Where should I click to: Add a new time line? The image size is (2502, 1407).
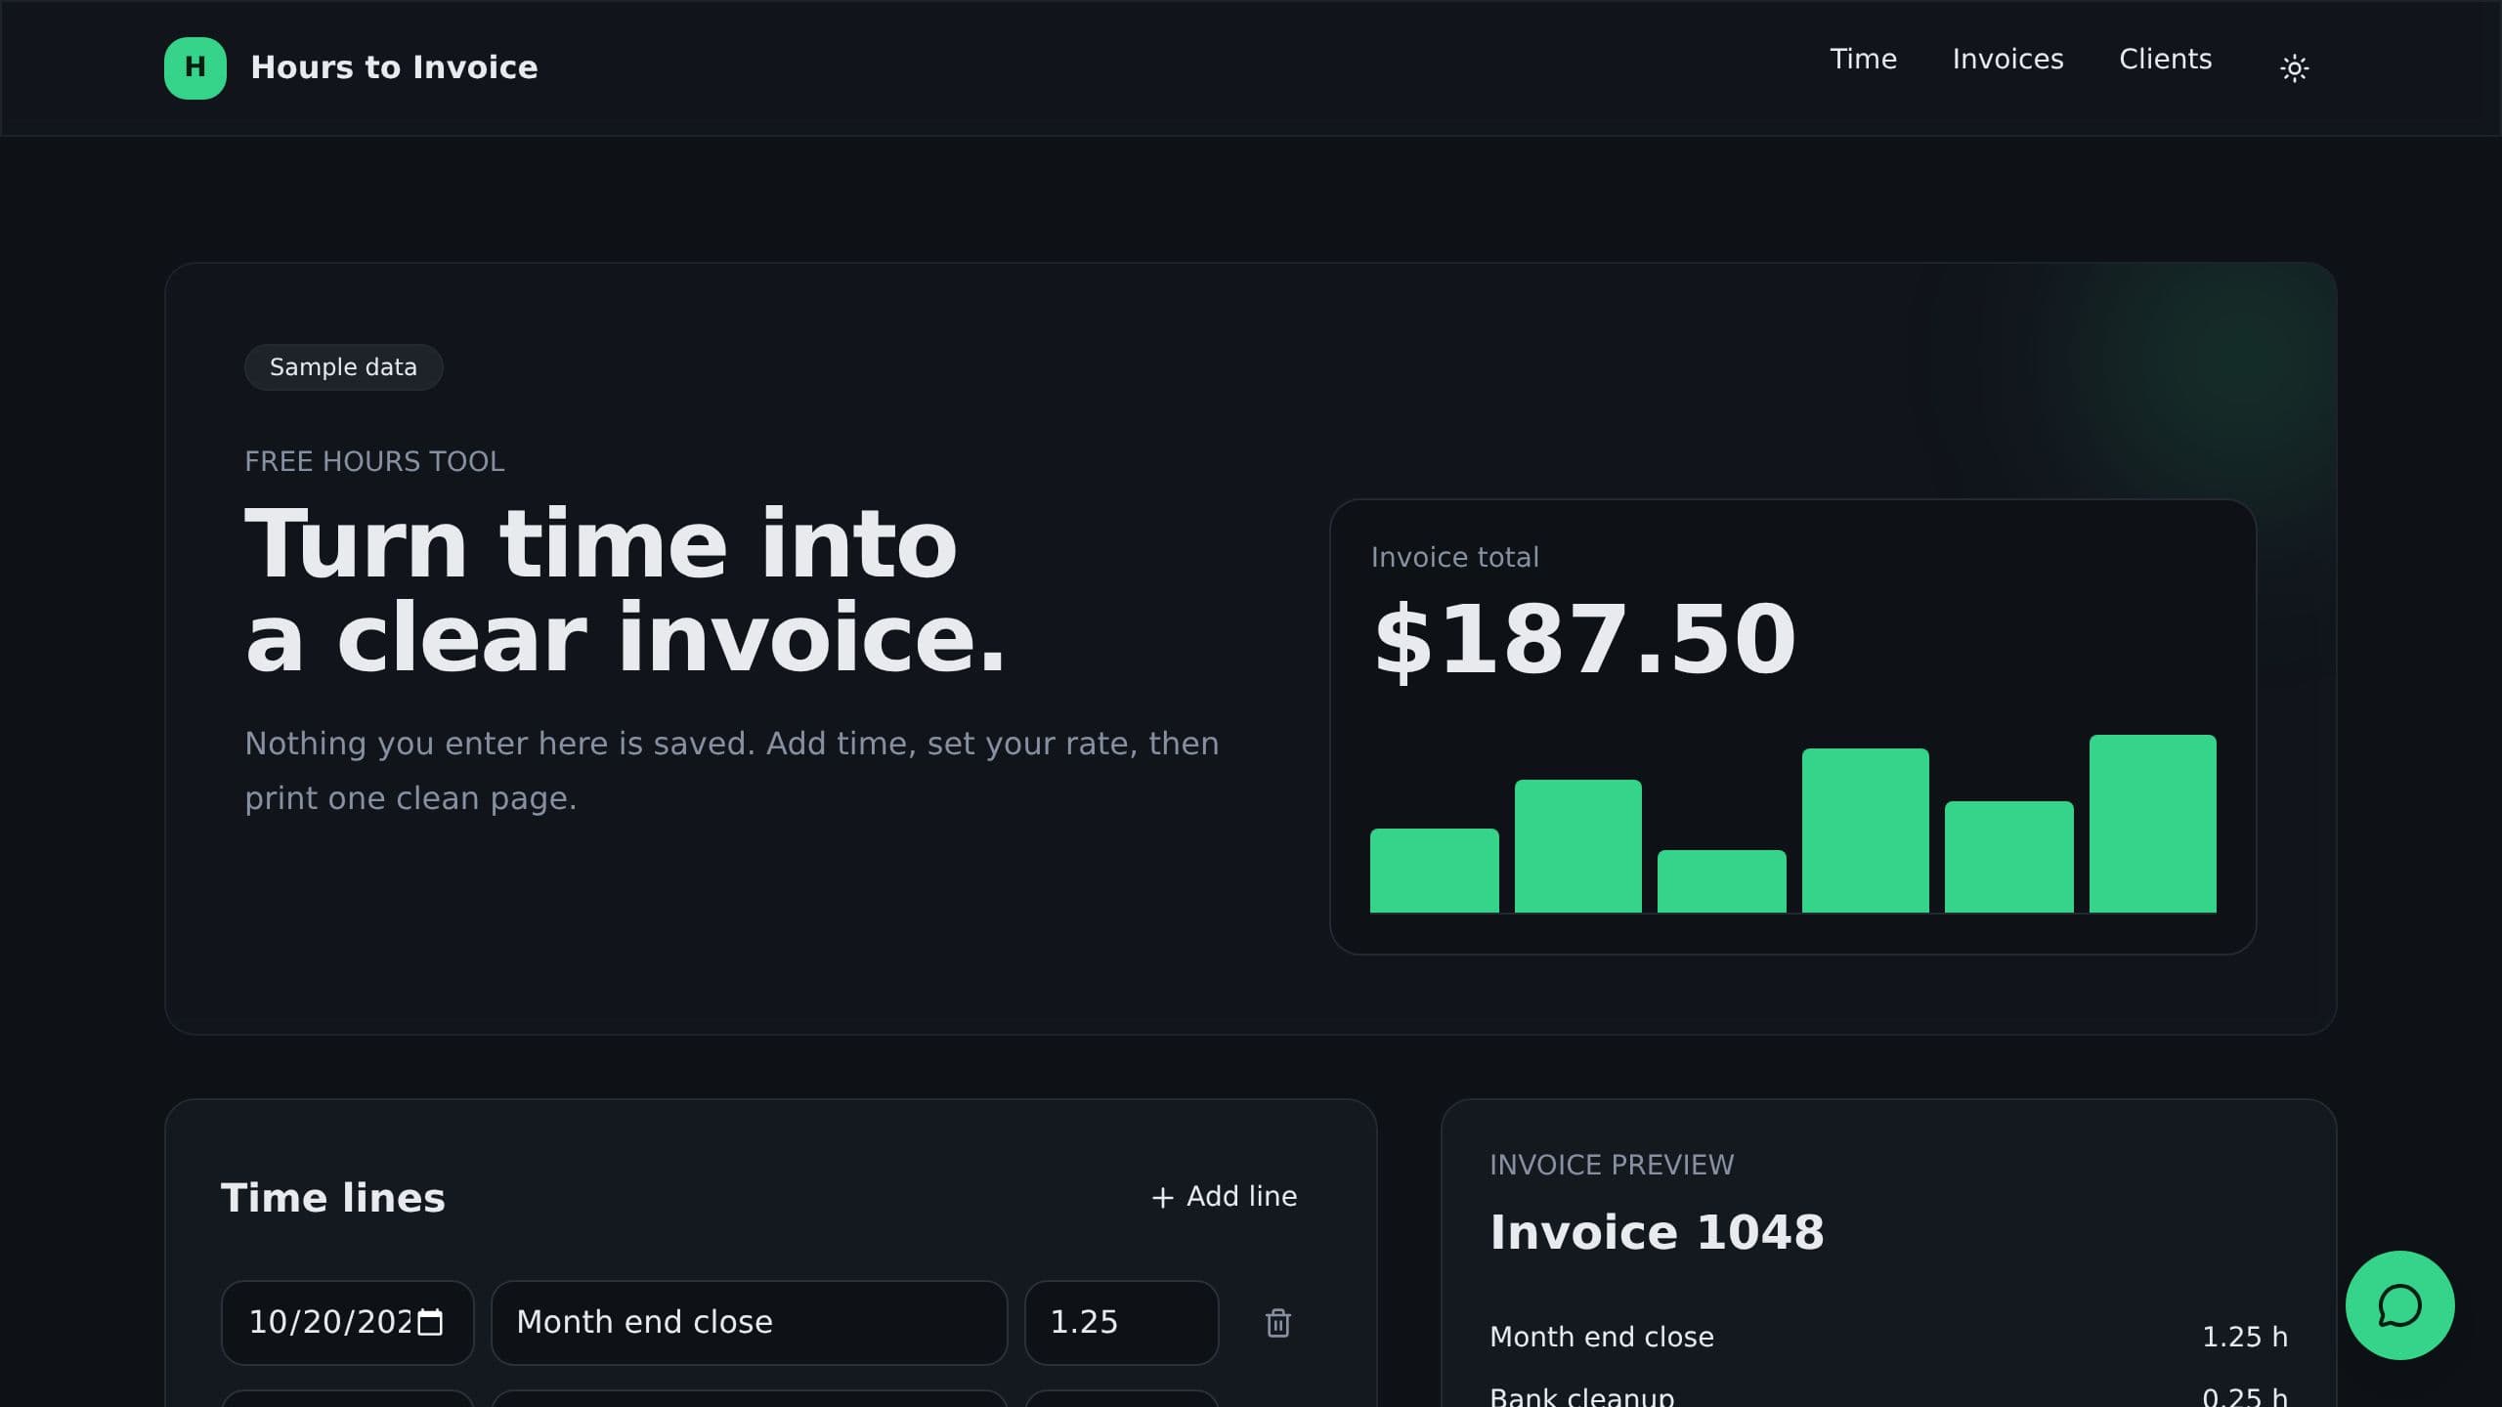(x=1224, y=1197)
